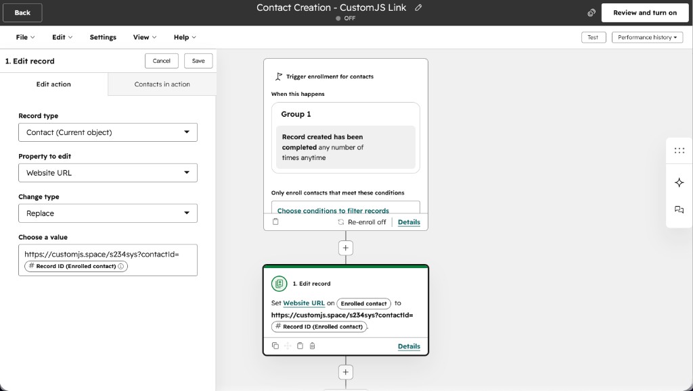
Task: Click the 1. Edit record panel heading
Action: [x=30, y=61]
